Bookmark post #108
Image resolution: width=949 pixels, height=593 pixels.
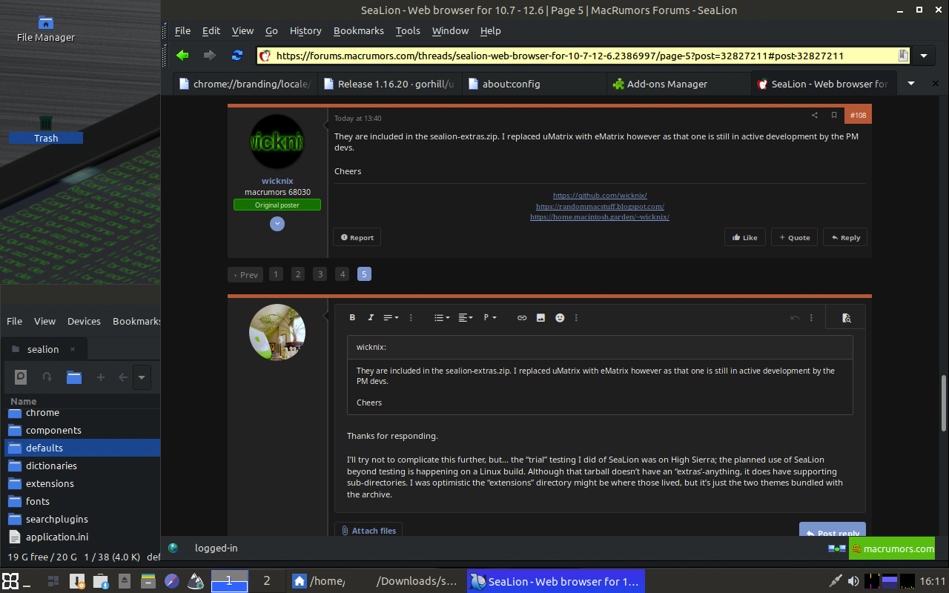[834, 115]
